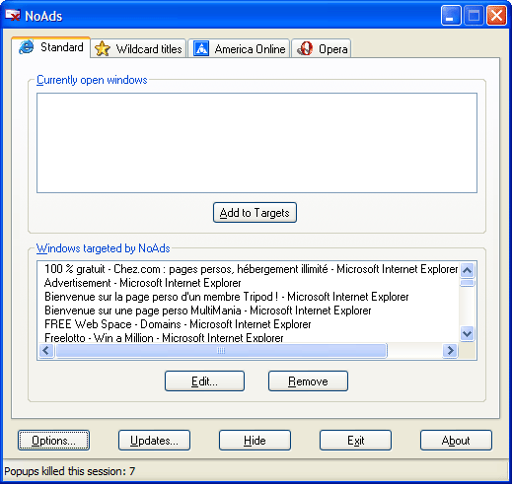Open the Options... dialog

(x=53, y=441)
